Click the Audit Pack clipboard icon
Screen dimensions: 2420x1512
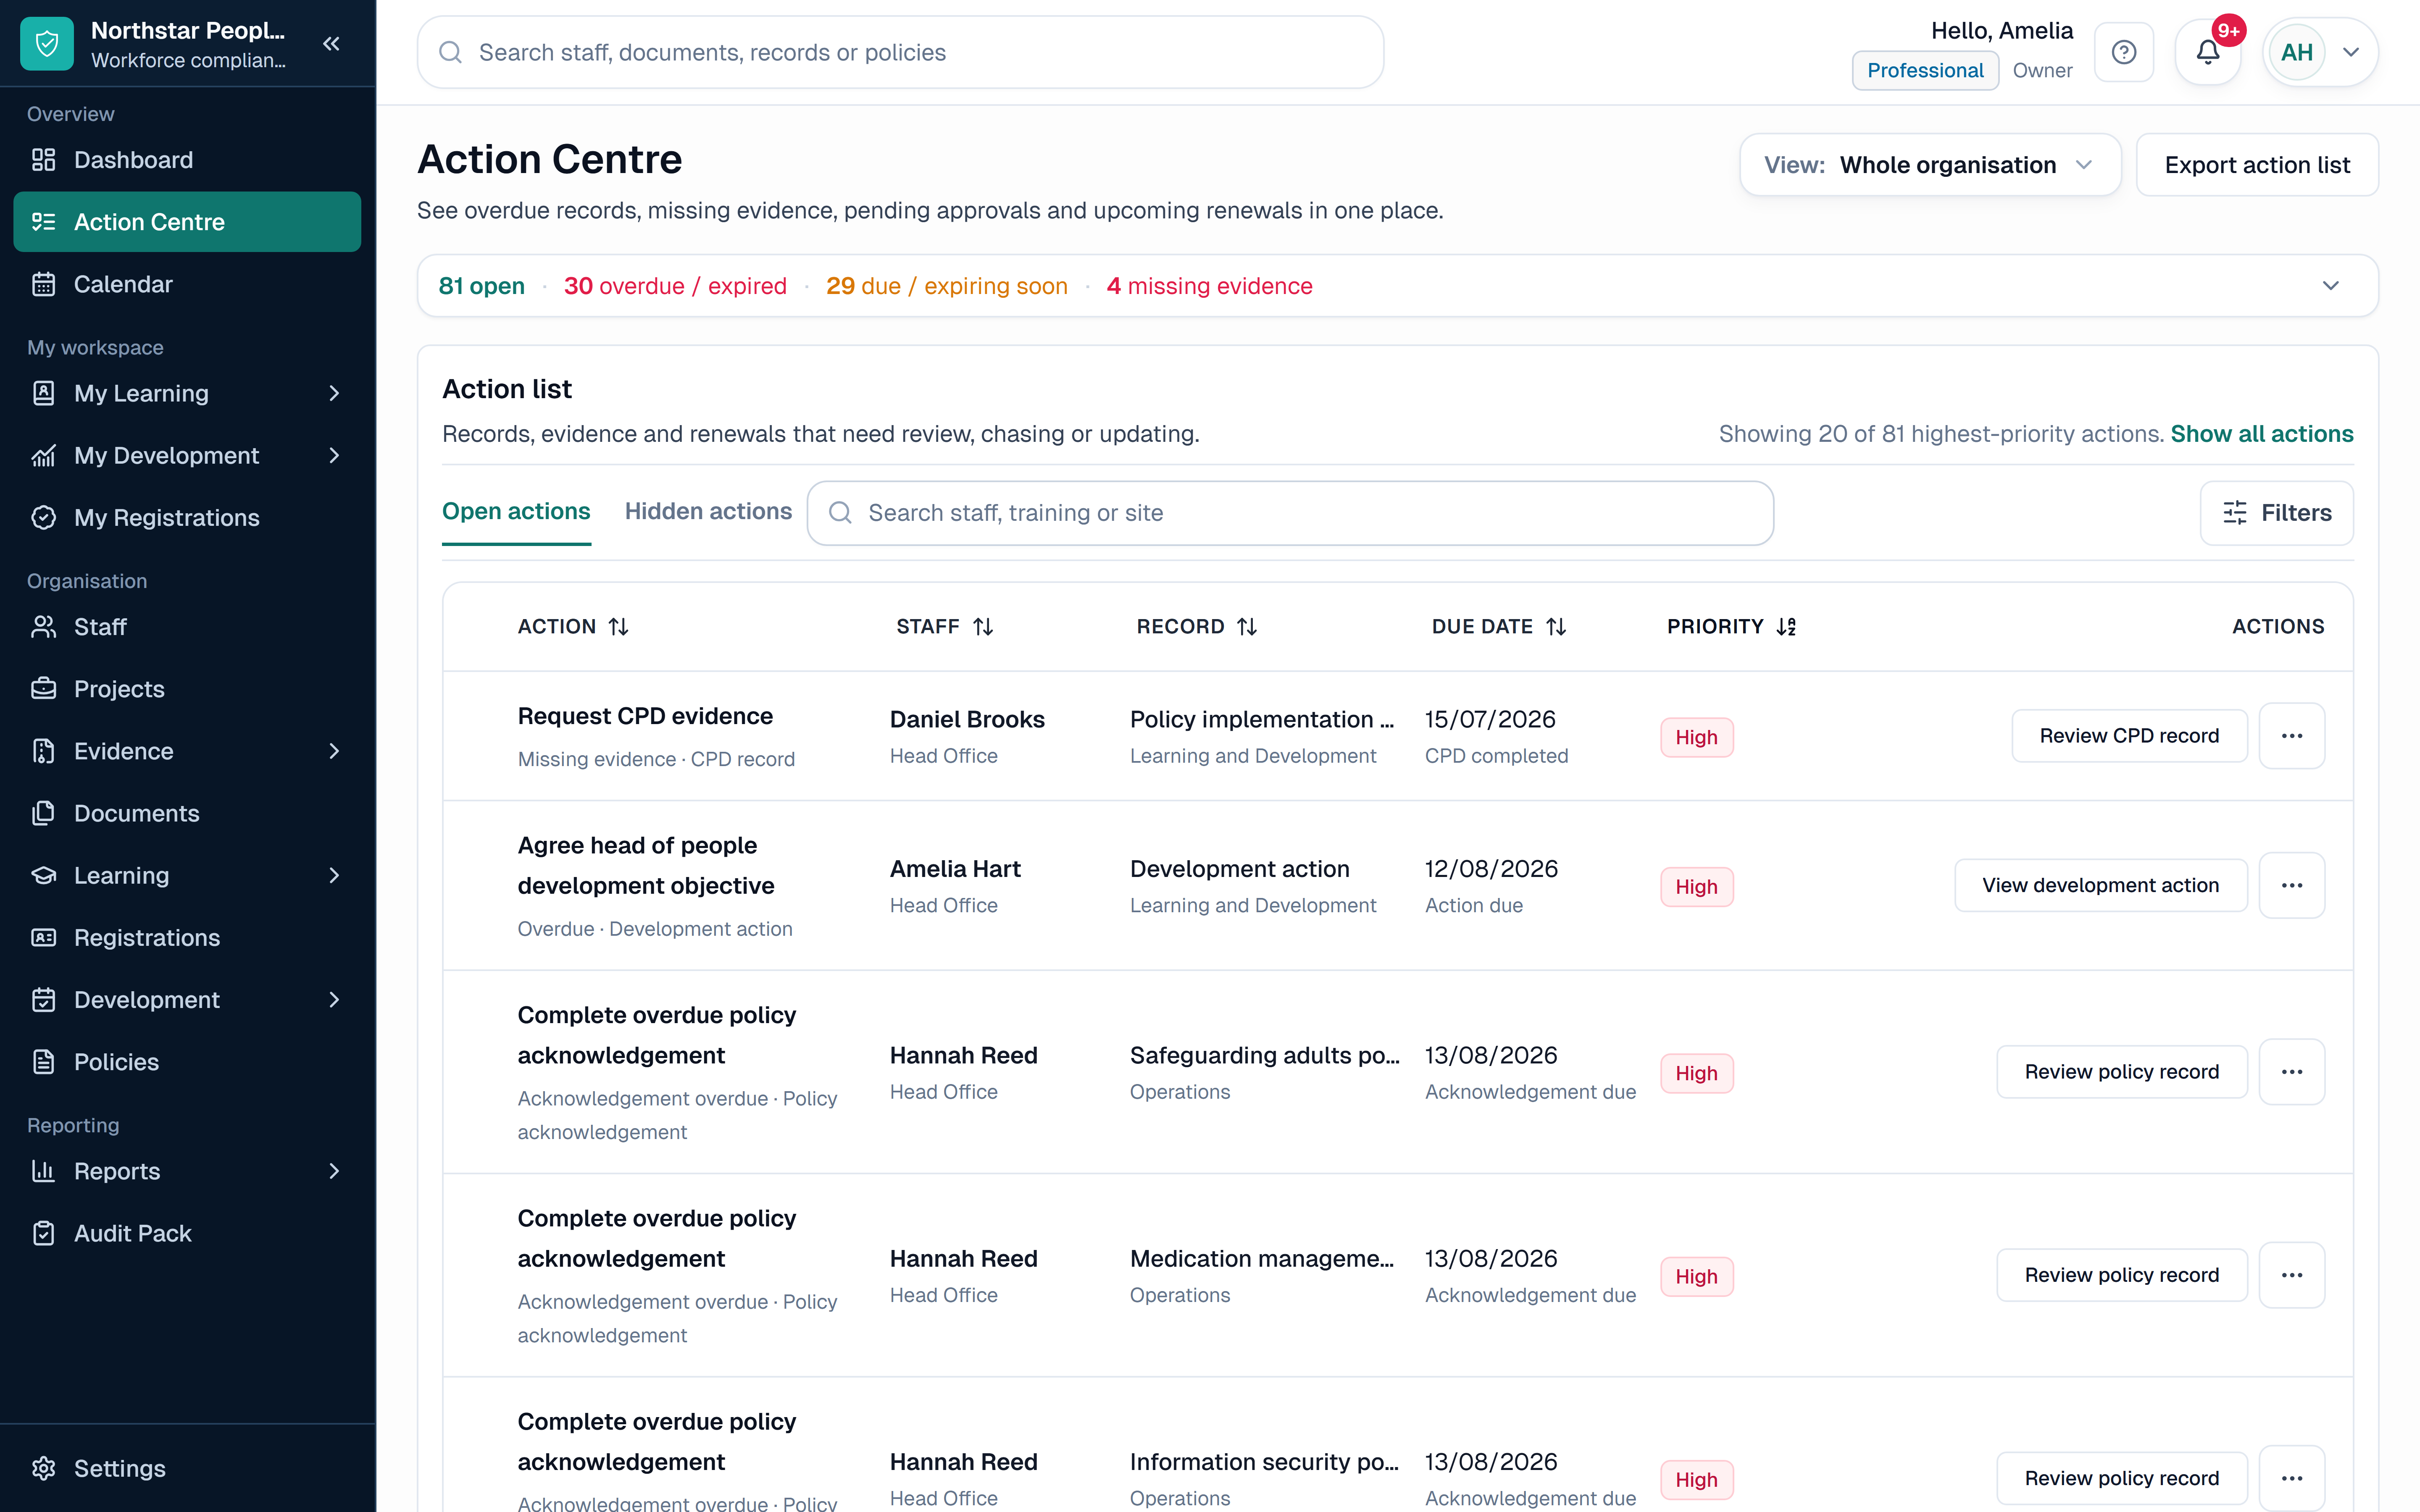pyautogui.click(x=44, y=1233)
